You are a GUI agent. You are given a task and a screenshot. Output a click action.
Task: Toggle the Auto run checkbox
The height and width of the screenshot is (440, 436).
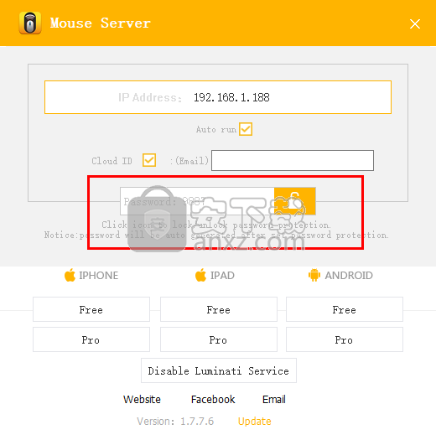point(246,129)
